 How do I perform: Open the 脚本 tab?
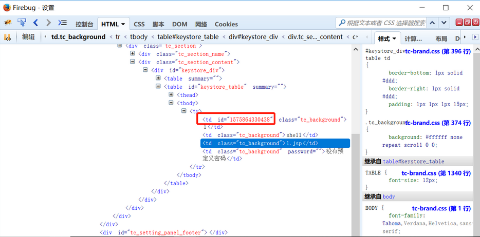tap(159, 25)
